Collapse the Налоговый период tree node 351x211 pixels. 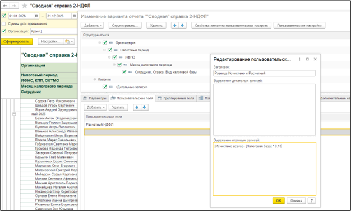(104, 50)
